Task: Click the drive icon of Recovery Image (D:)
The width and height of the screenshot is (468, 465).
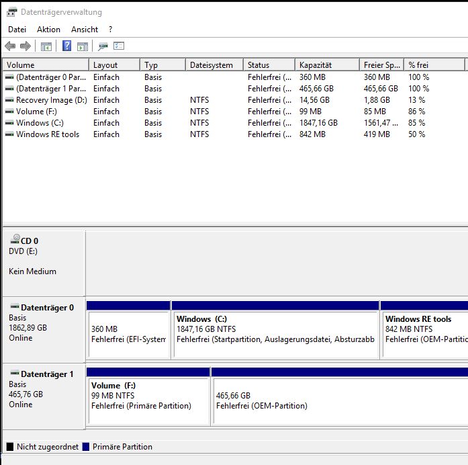Action: [x=9, y=99]
